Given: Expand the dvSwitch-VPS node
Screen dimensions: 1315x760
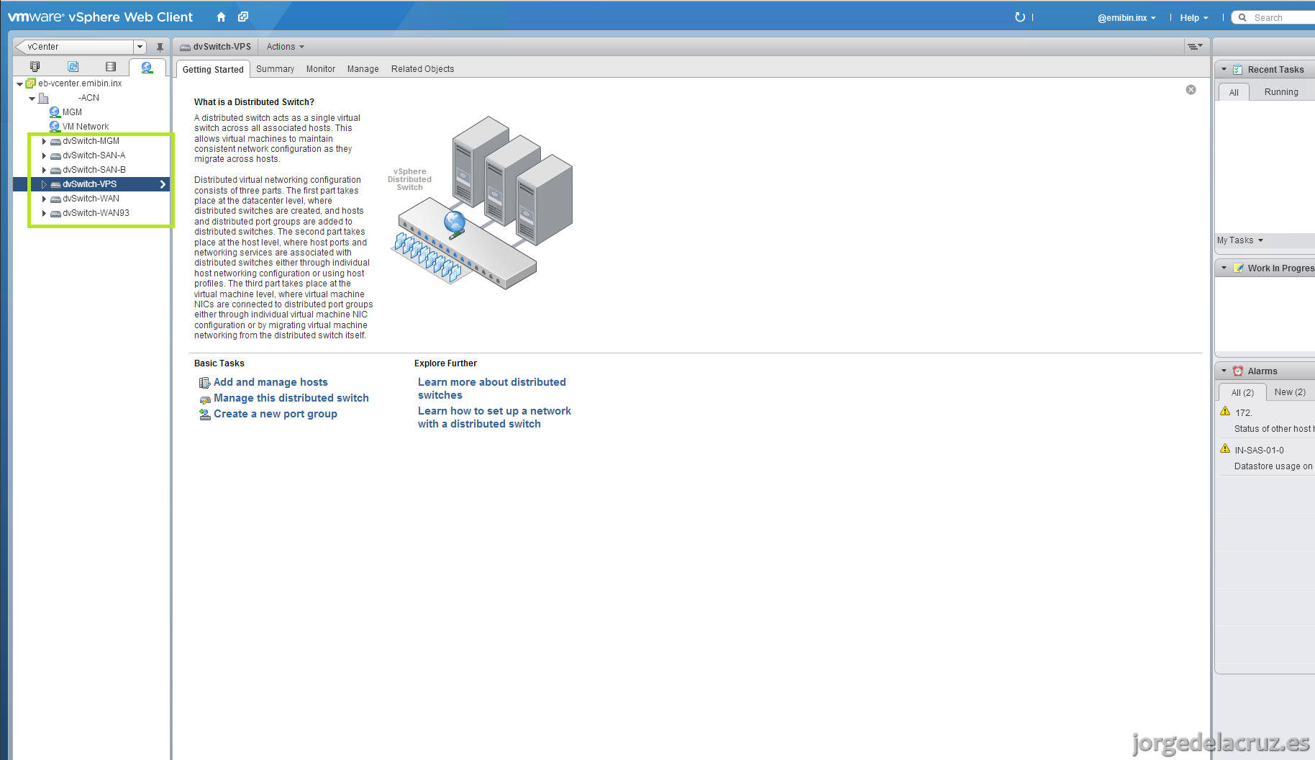Looking at the screenshot, I should (x=44, y=184).
